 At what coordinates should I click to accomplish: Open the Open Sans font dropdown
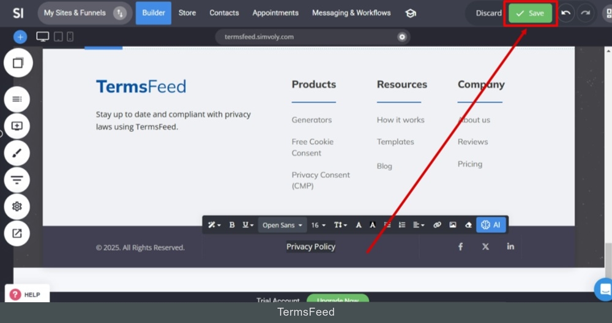pos(282,225)
